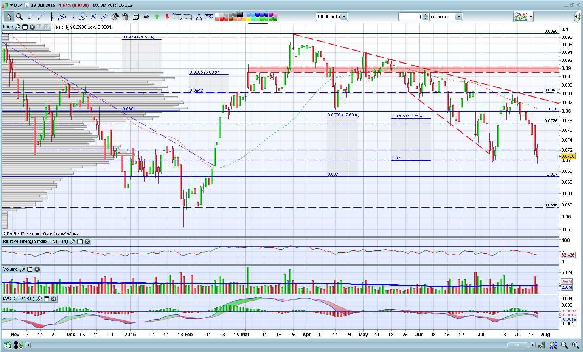This screenshot has height=352, width=583.
Task: Open MACD indicator wrench settings
Action: pos(39,299)
